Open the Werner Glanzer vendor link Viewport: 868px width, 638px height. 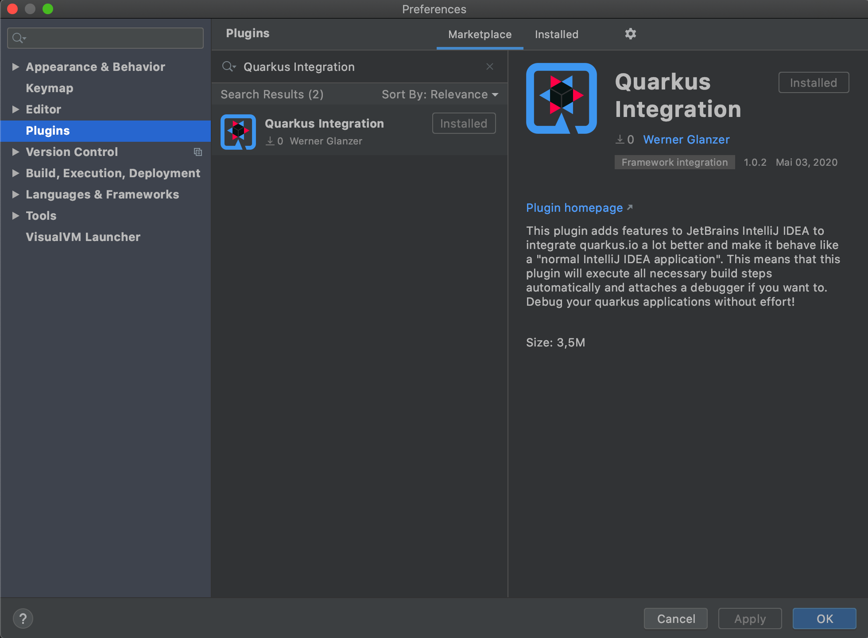click(686, 140)
